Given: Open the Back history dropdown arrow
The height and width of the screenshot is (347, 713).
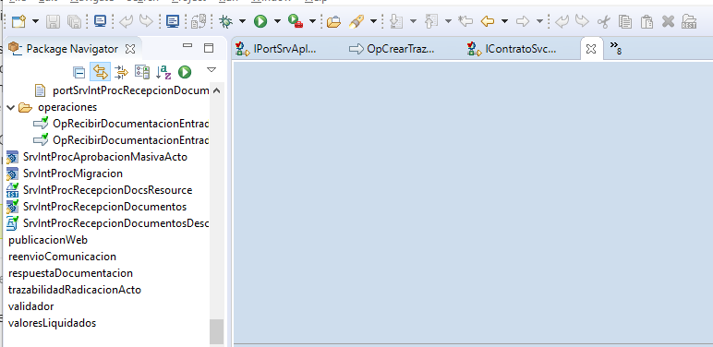Looking at the screenshot, I should tap(504, 21).
